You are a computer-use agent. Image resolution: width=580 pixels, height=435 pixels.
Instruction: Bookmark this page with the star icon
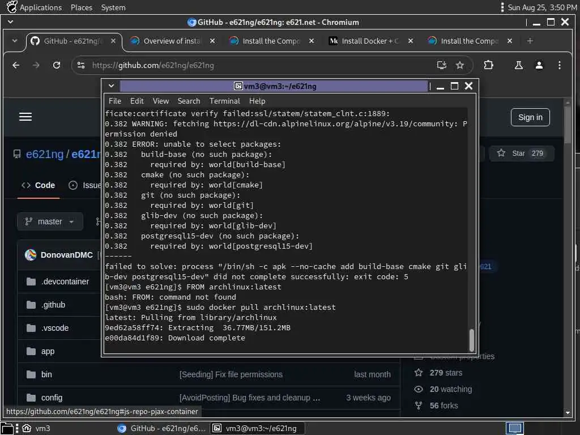(460, 66)
